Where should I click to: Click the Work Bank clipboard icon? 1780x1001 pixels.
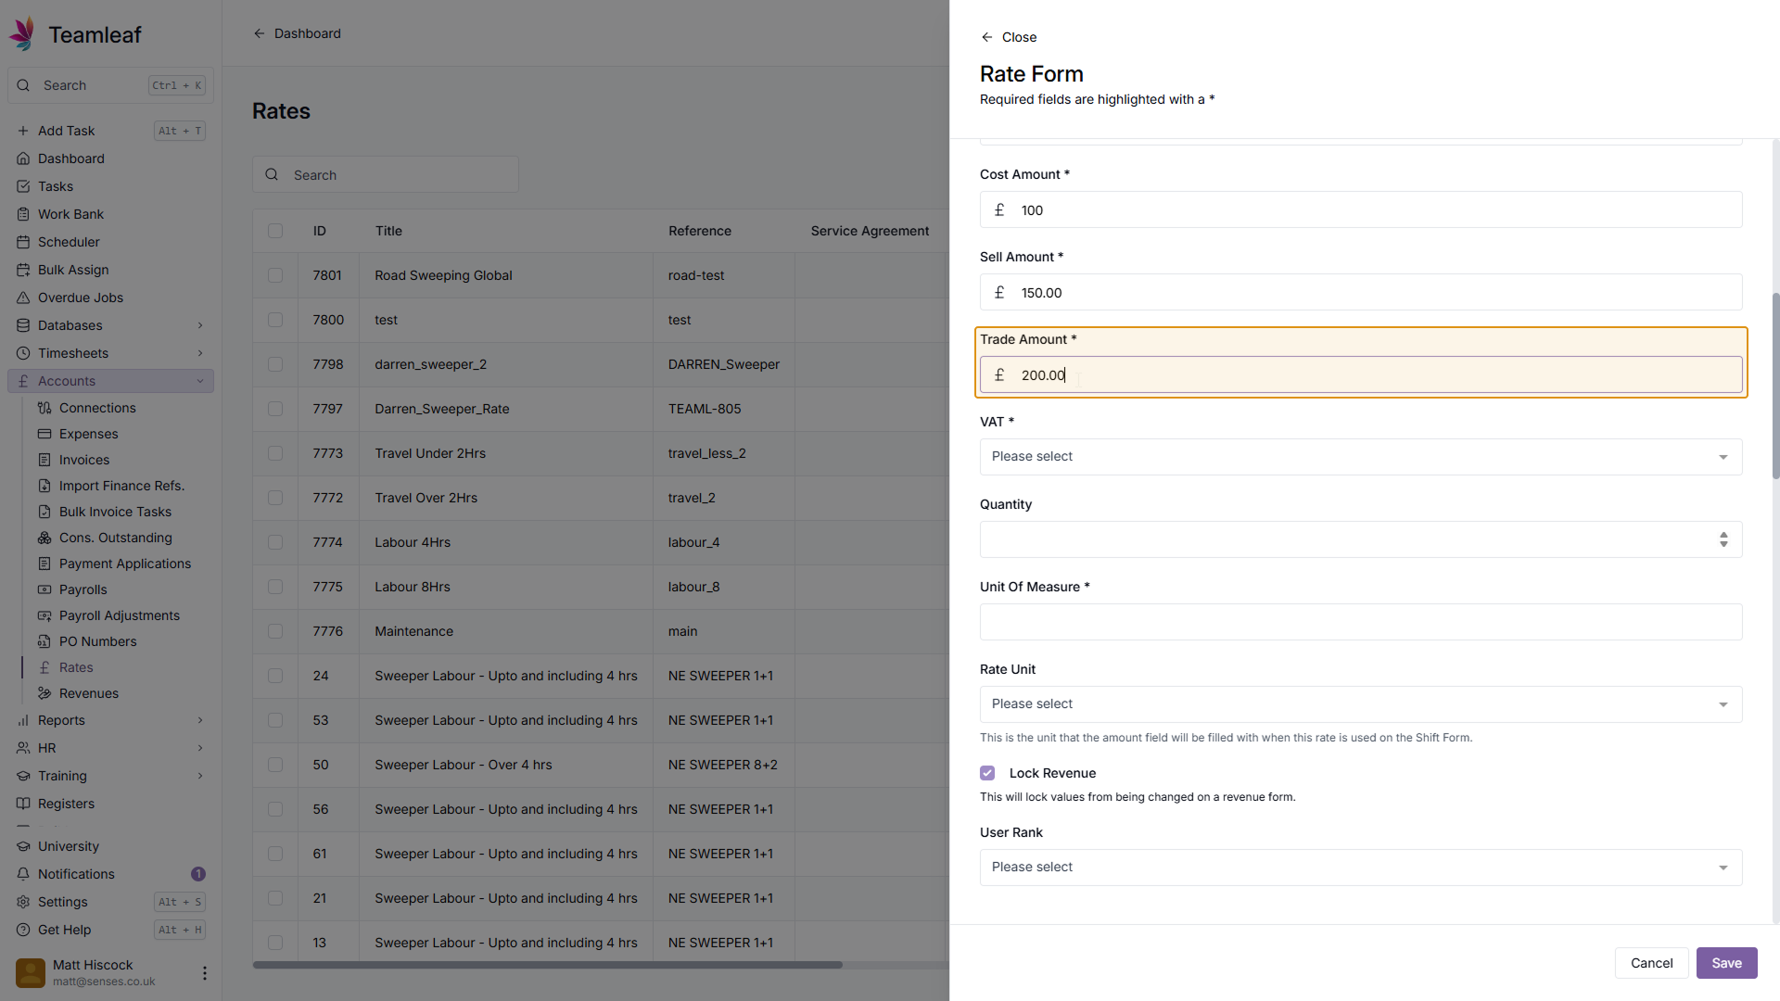pyautogui.click(x=23, y=214)
